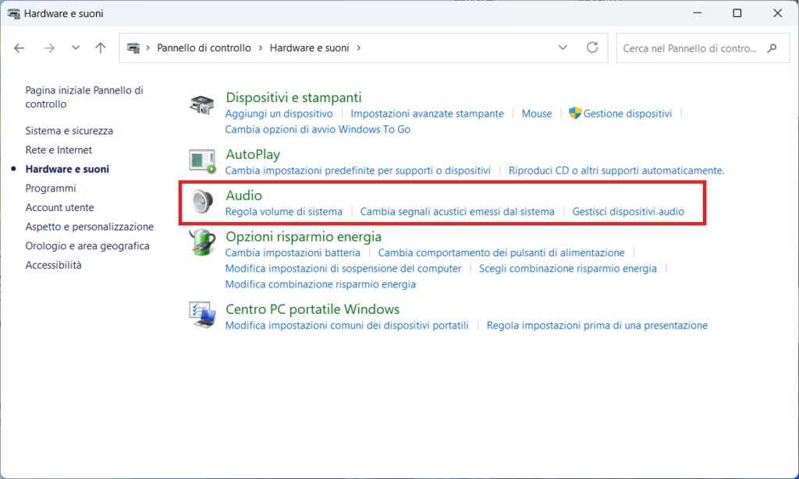The image size is (799, 479).
Task: Click the Dispositivi e stampanti printer icon
Action: [x=202, y=105]
